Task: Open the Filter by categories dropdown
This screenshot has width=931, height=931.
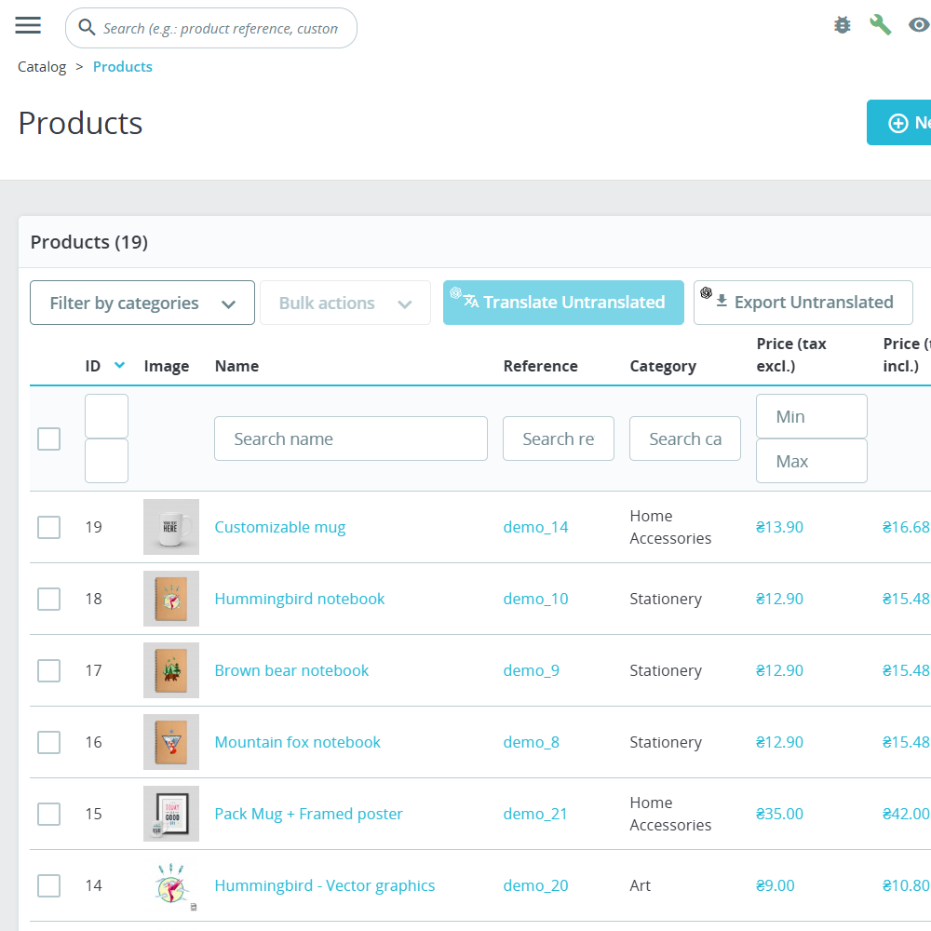Action: click(x=142, y=303)
